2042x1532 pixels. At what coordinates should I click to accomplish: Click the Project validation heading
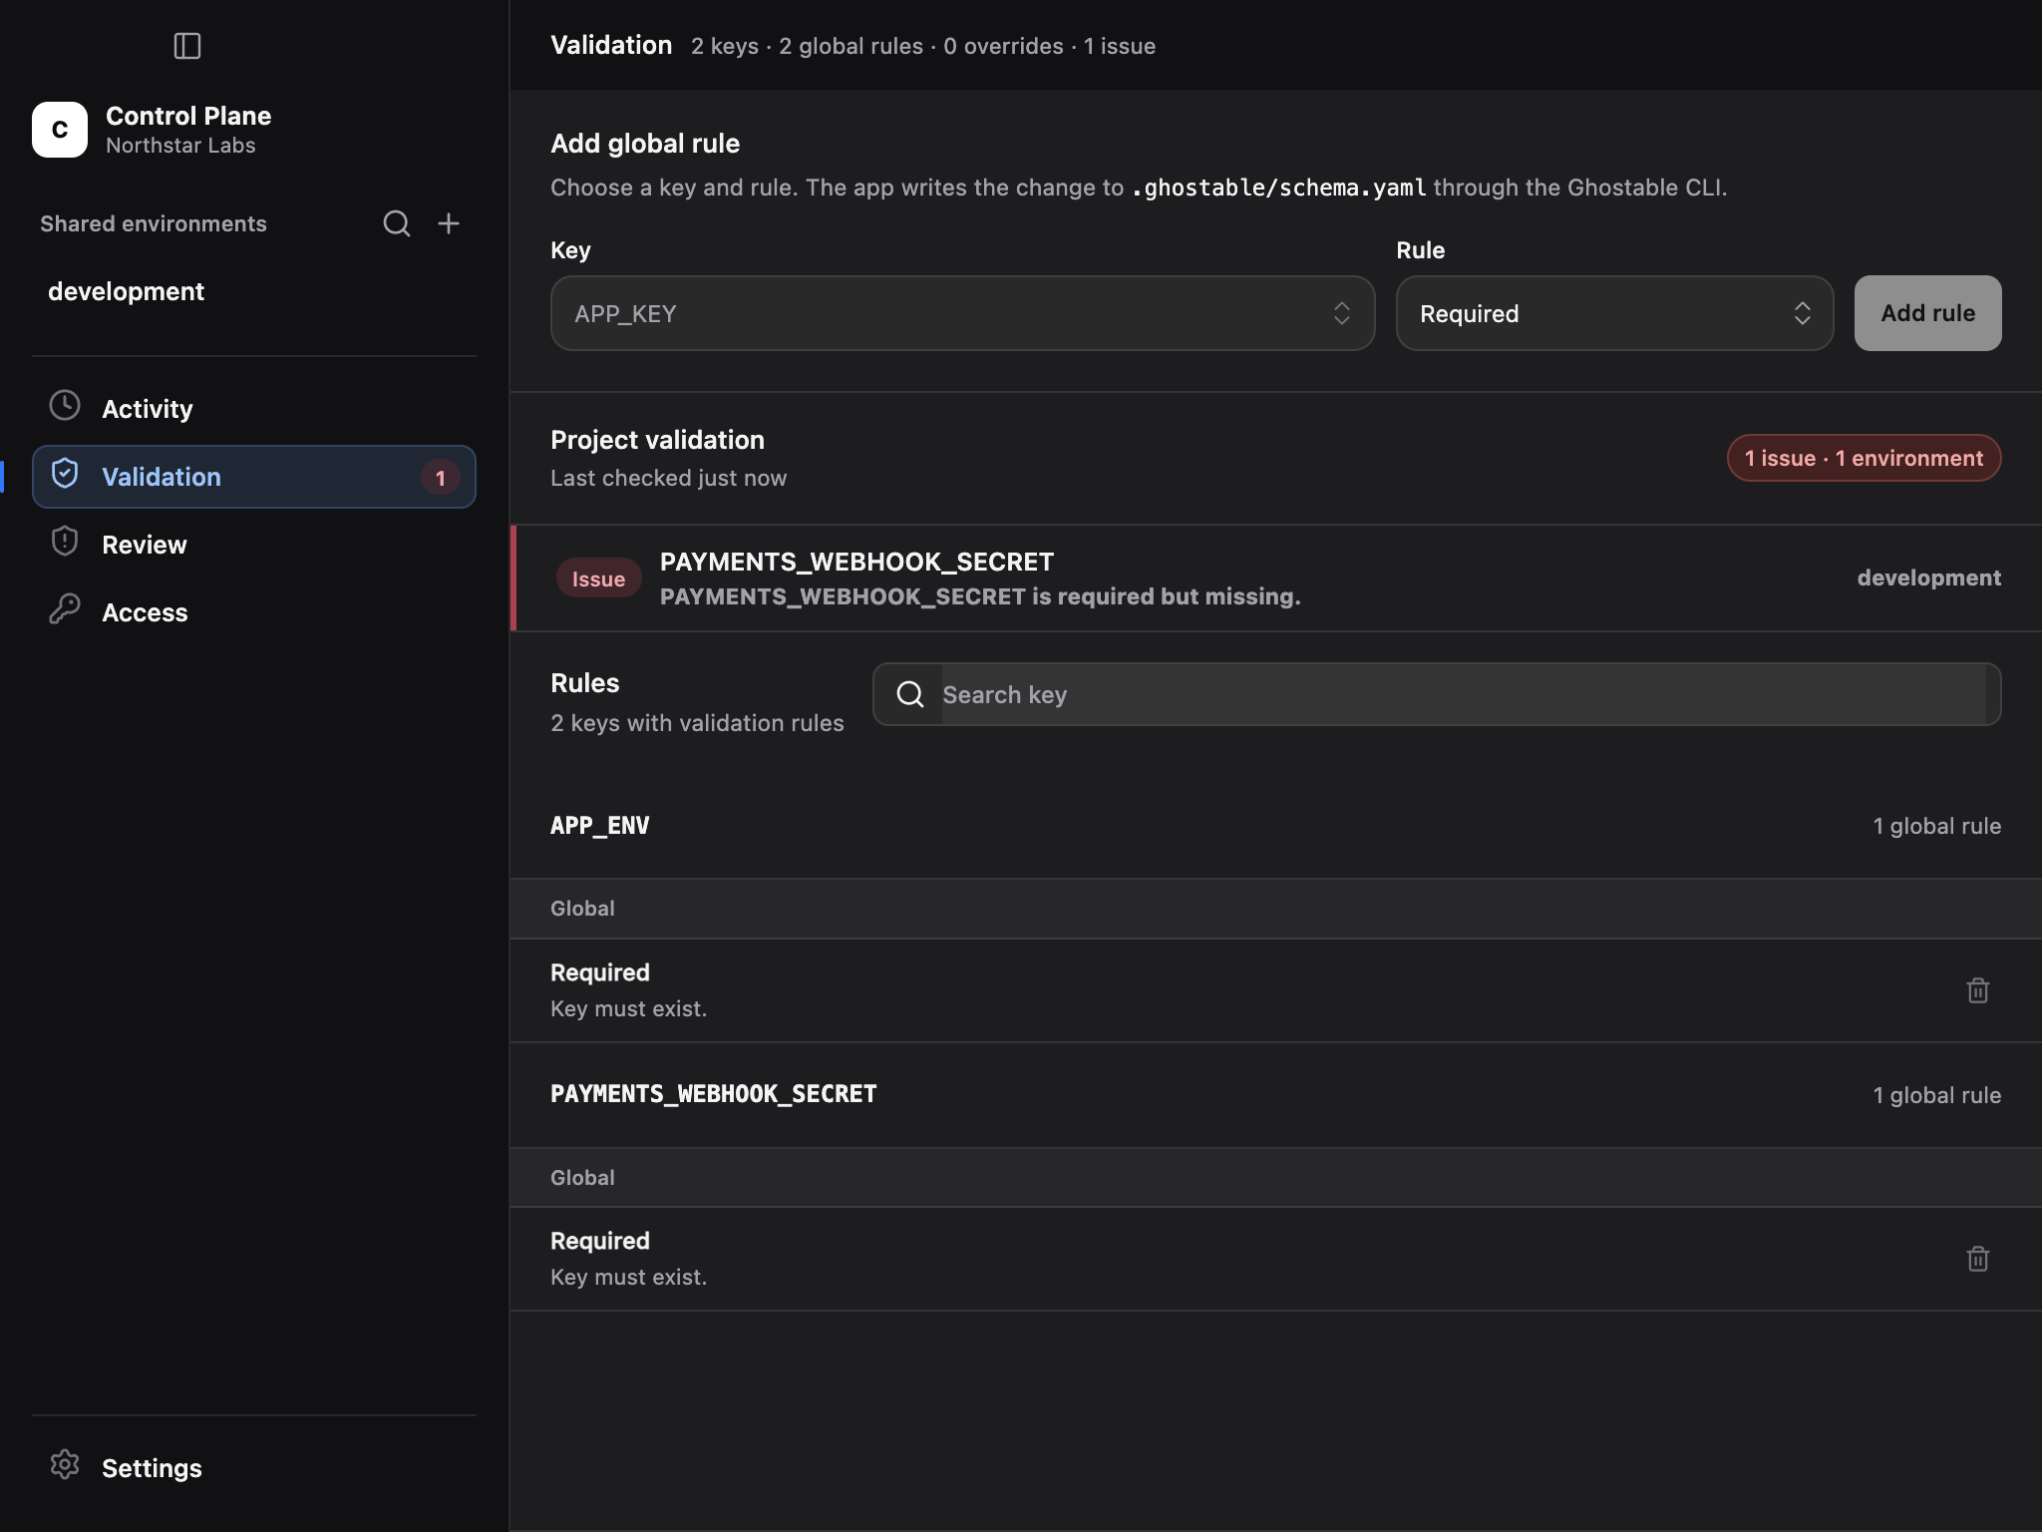pyautogui.click(x=657, y=440)
